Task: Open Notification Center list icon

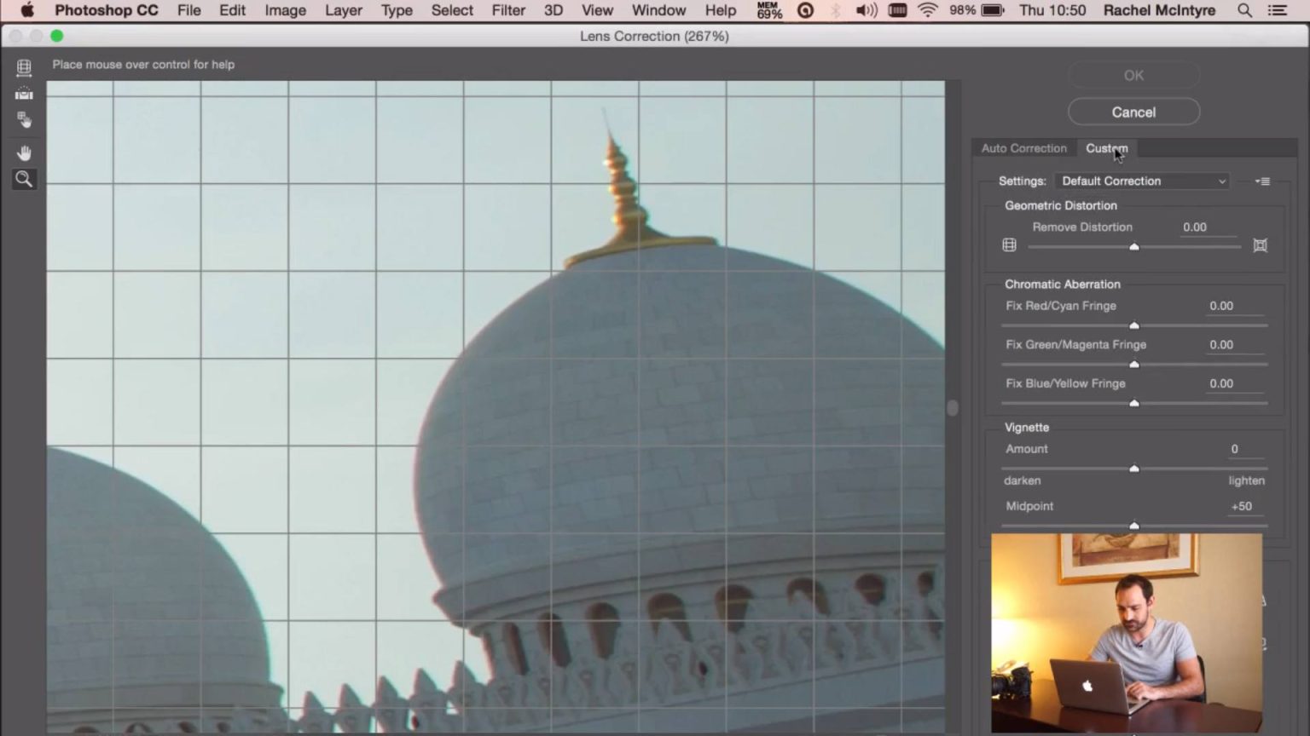Action: 1278,10
